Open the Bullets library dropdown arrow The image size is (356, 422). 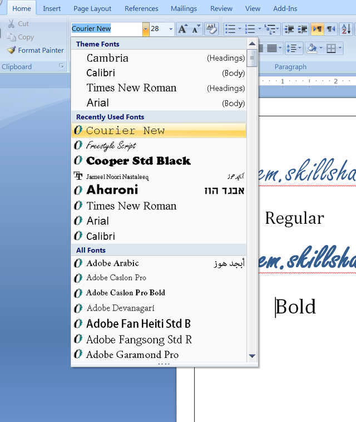239,29
